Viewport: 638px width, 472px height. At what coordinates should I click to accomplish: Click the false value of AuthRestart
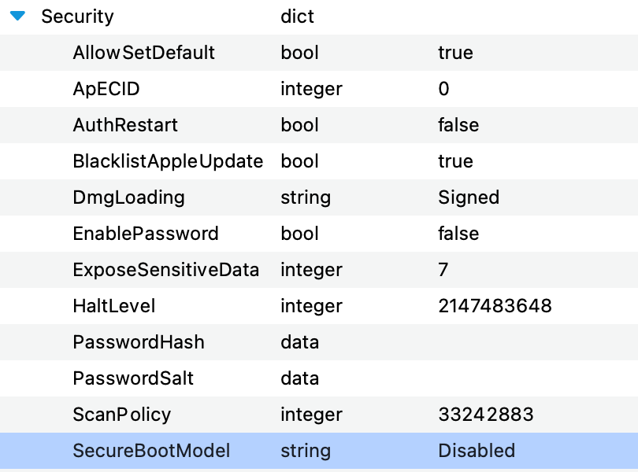click(458, 125)
